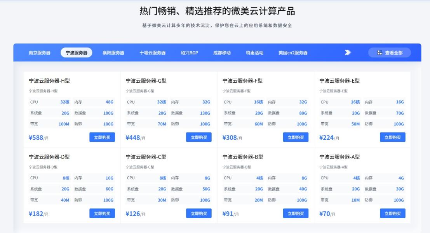Viewport: 430px width, 233px height.
Task: Click the 20M bandwidth value on B型
Action: (x=259, y=200)
